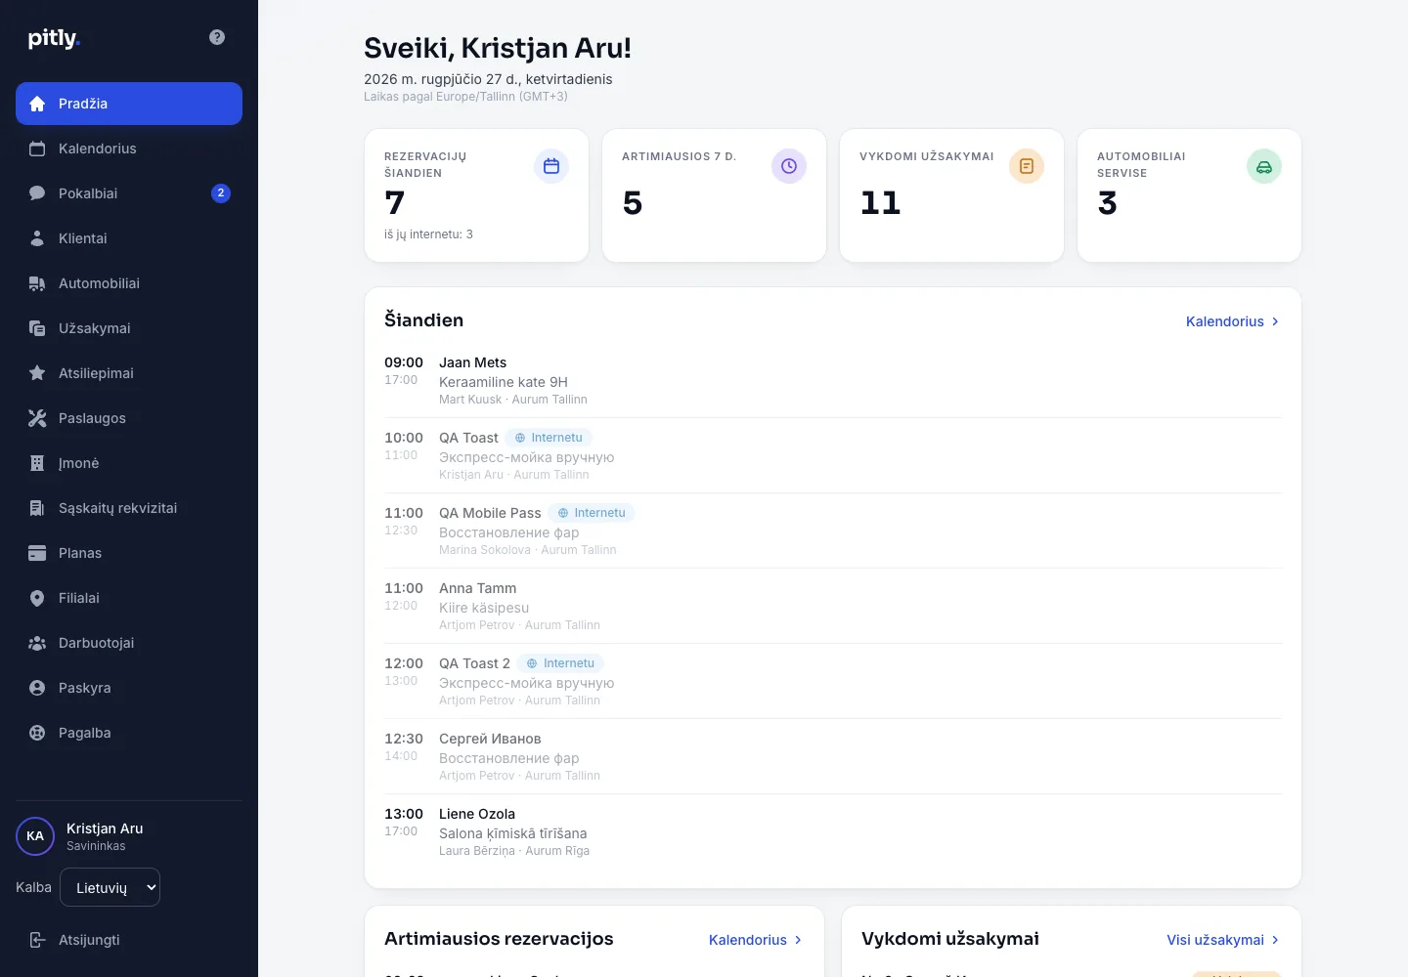The width and height of the screenshot is (1408, 977).
Task: Open the Jaan Mets 09:00 booking
Action: point(833,380)
